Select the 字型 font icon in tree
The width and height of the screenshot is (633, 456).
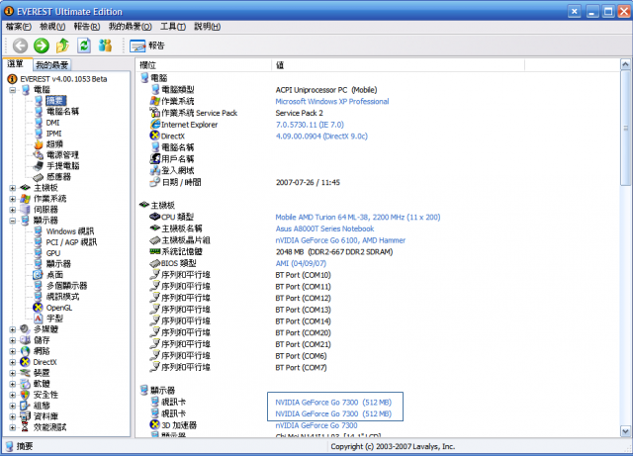tap(38, 319)
